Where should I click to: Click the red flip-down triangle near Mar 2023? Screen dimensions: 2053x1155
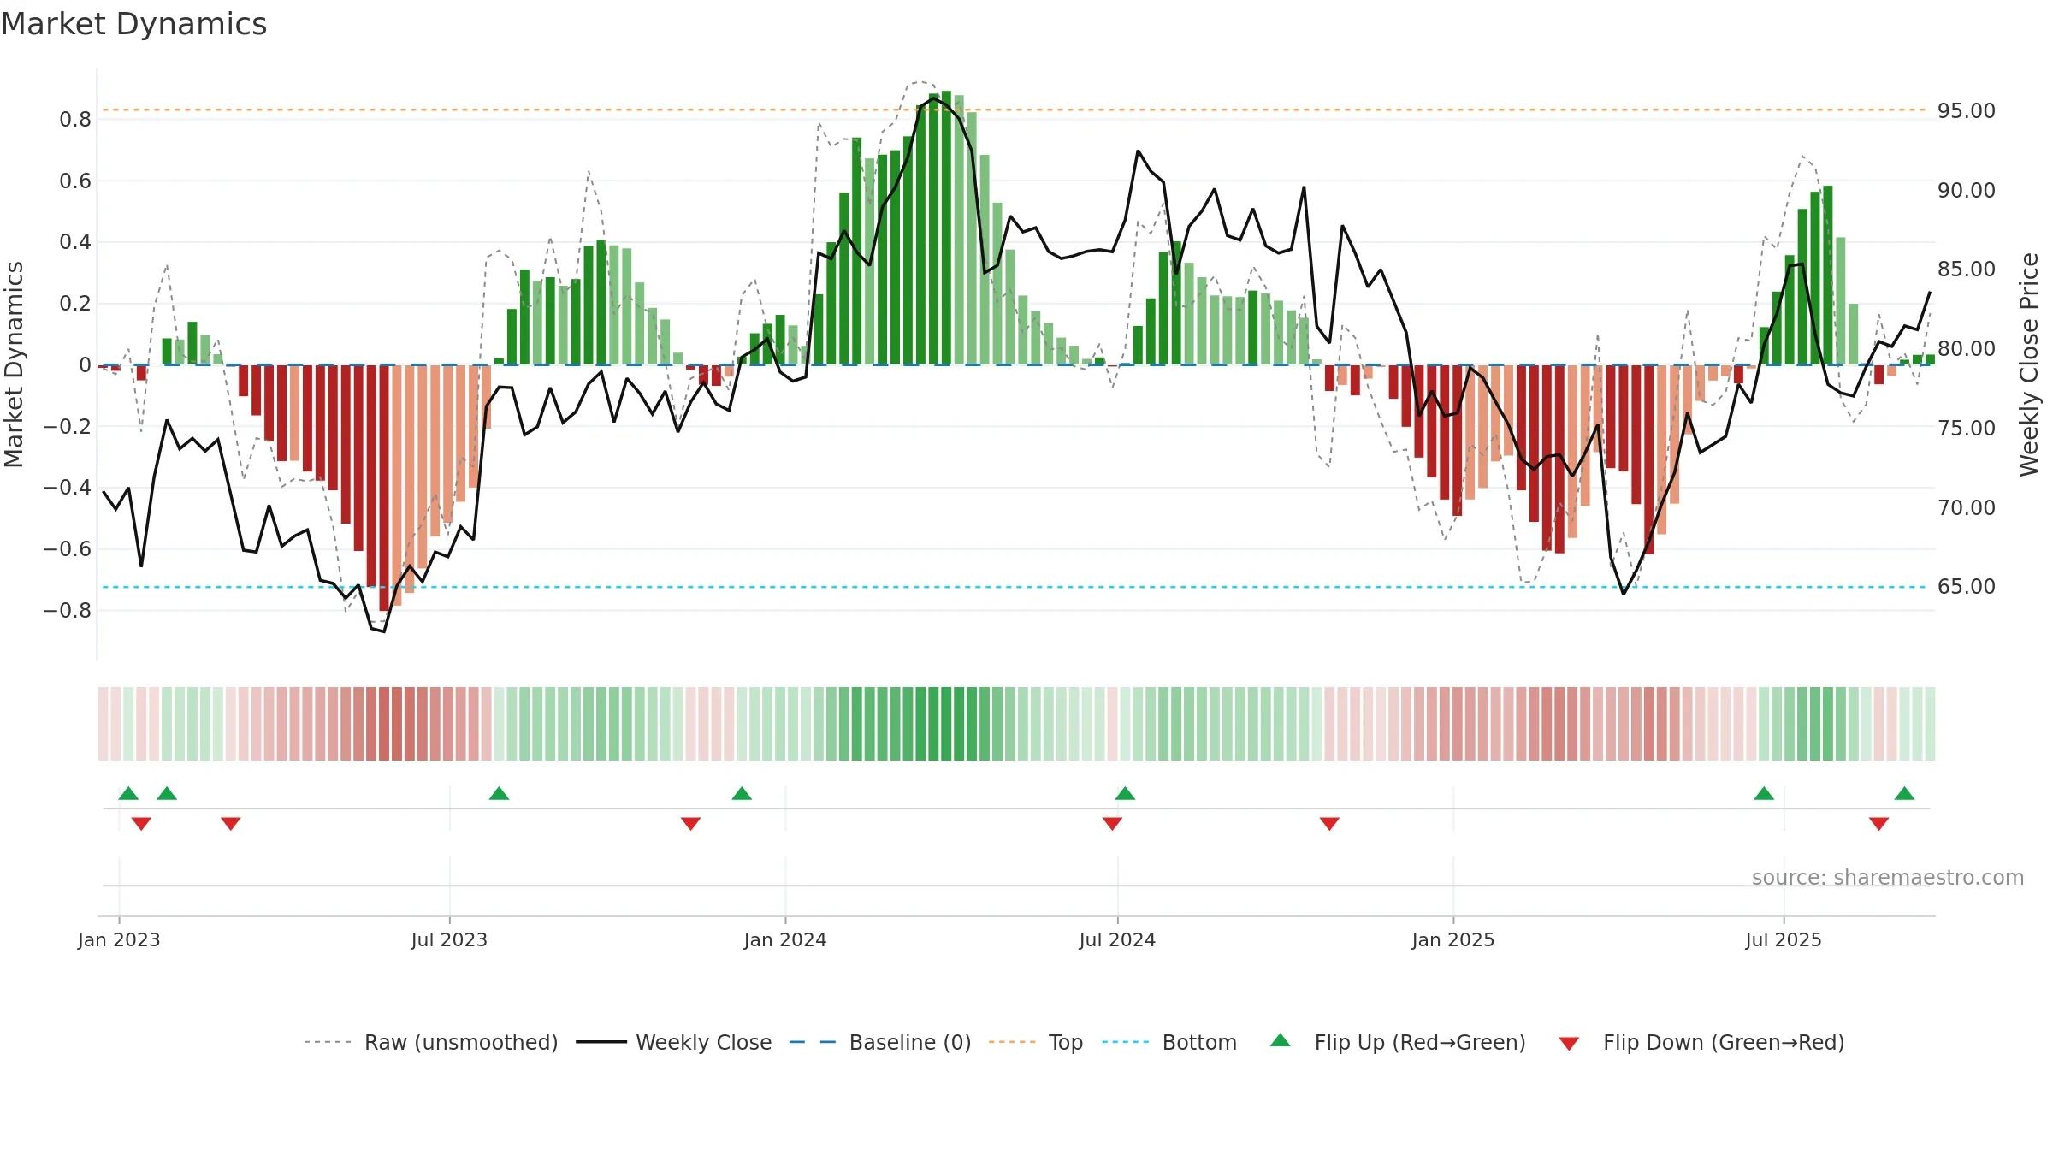pos(231,823)
